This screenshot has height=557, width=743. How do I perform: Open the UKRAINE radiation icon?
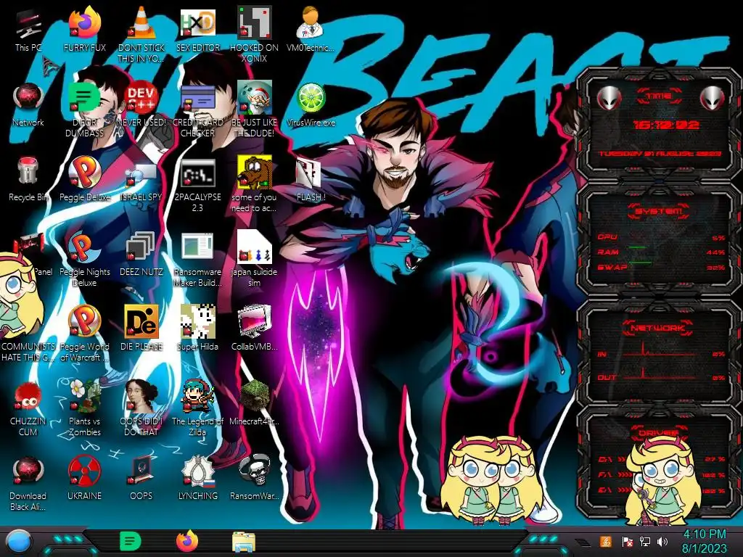point(84,479)
